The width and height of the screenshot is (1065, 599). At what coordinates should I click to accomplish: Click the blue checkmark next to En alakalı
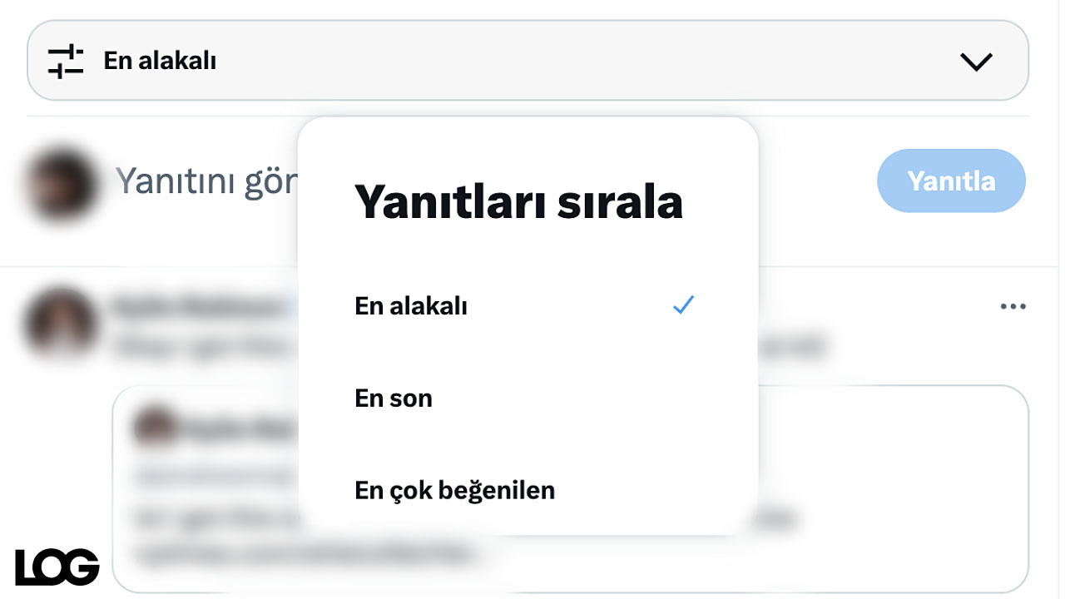pos(683,305)
